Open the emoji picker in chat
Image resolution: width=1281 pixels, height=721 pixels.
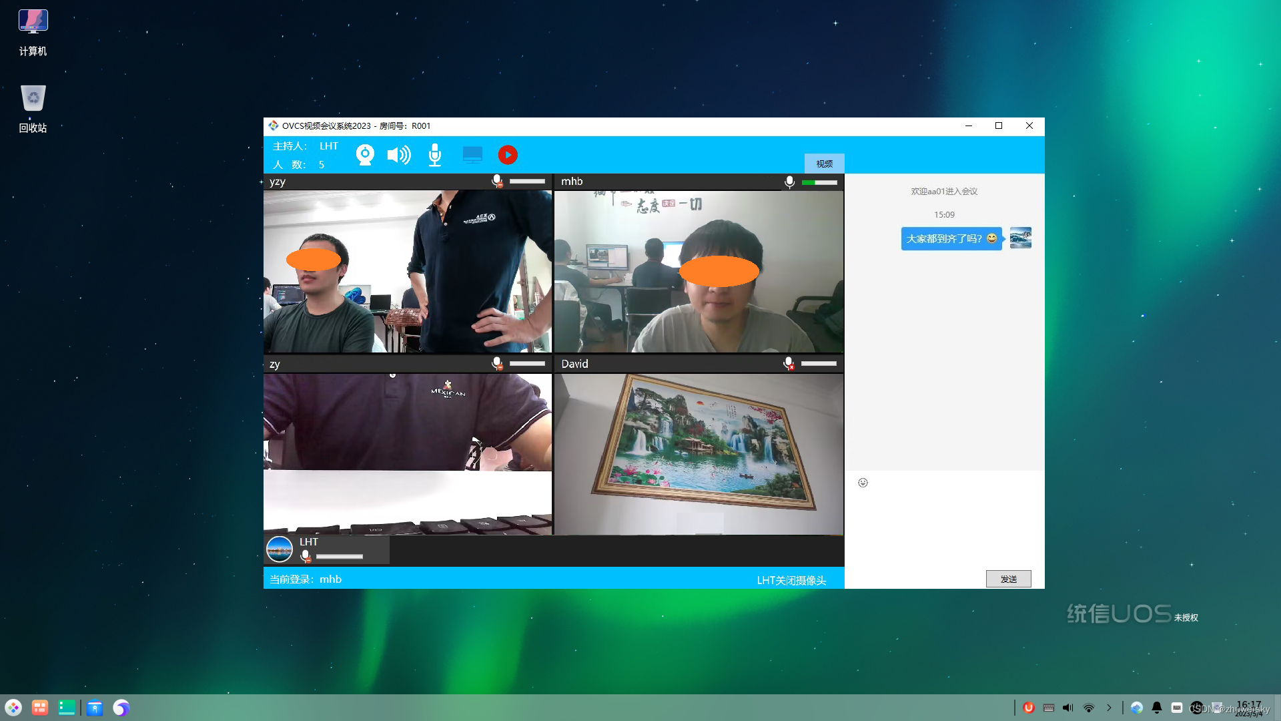863,483
